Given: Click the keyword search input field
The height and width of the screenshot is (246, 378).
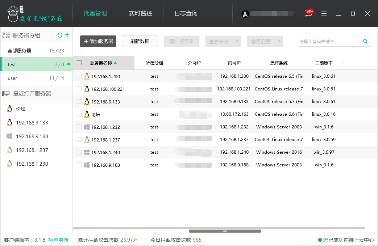Looking at the screenshot, I should 329,41.
